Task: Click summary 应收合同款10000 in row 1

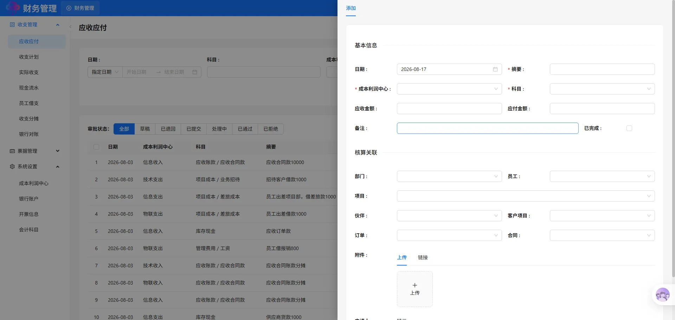Action: click(x=285, y=162)
